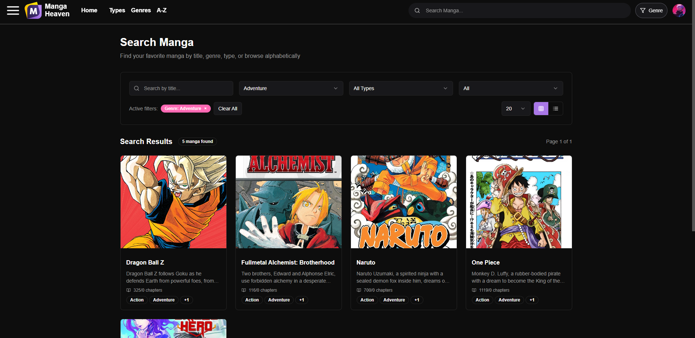Viewport: 695px width, 338px height.
Task: Click Adventure tag on Fullmetal Alchemist
Action: (x=279, y=300)
